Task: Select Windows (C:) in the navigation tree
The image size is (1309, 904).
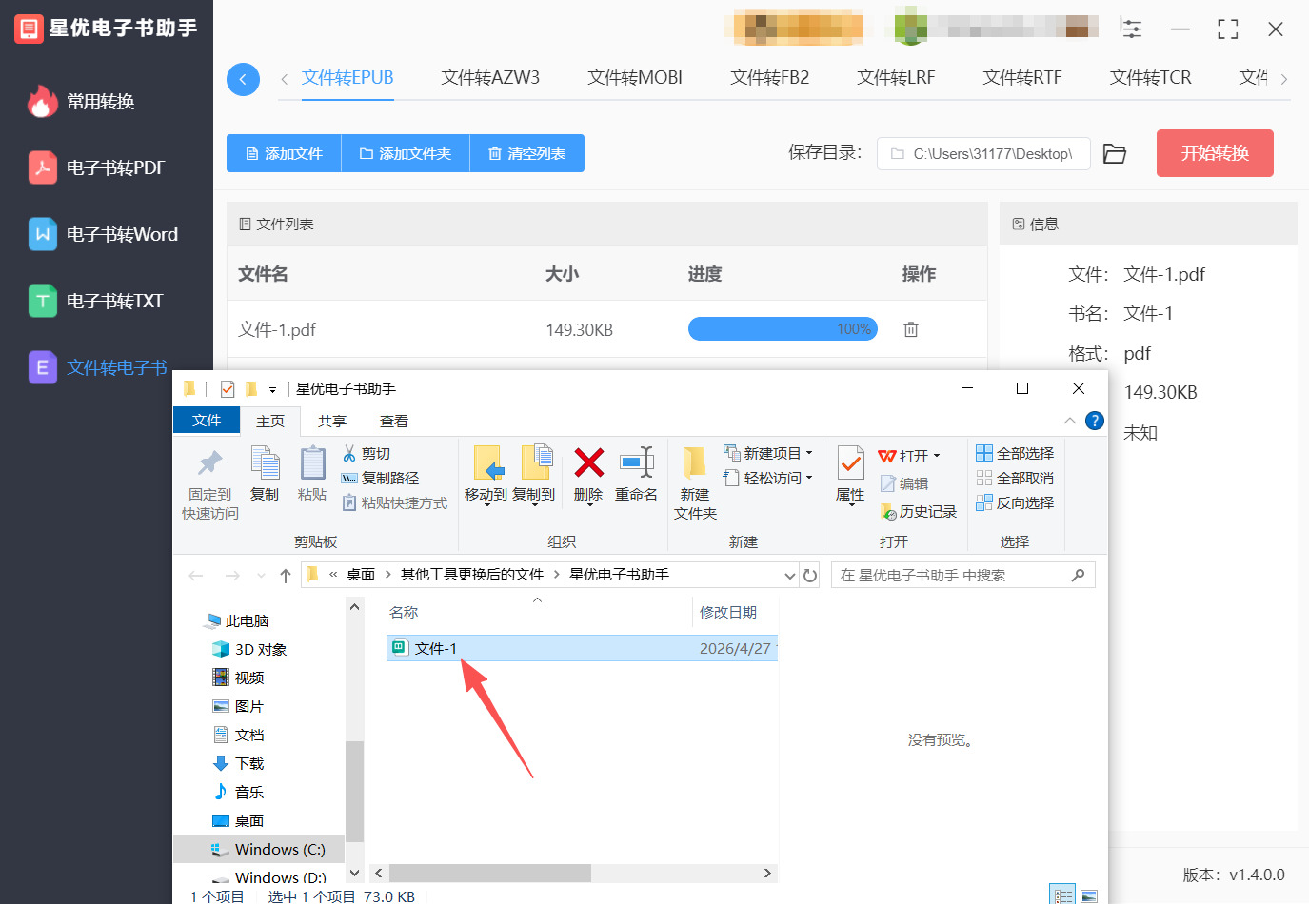Action: 259,849
